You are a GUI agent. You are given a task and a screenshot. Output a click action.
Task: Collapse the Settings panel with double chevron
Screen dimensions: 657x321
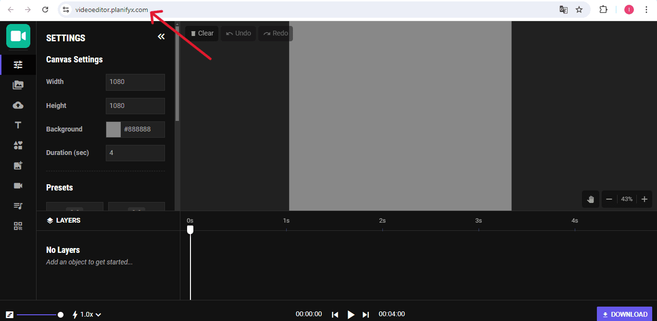pyautogui.click(x=161, y=37)
